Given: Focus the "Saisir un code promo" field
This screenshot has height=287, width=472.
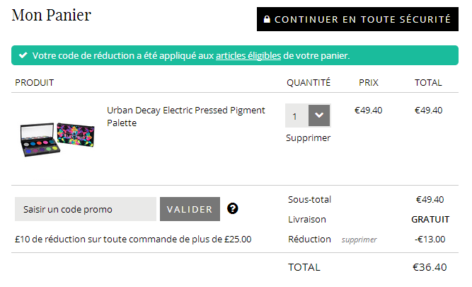Looking at the screenshot, I should click(86, 209).
